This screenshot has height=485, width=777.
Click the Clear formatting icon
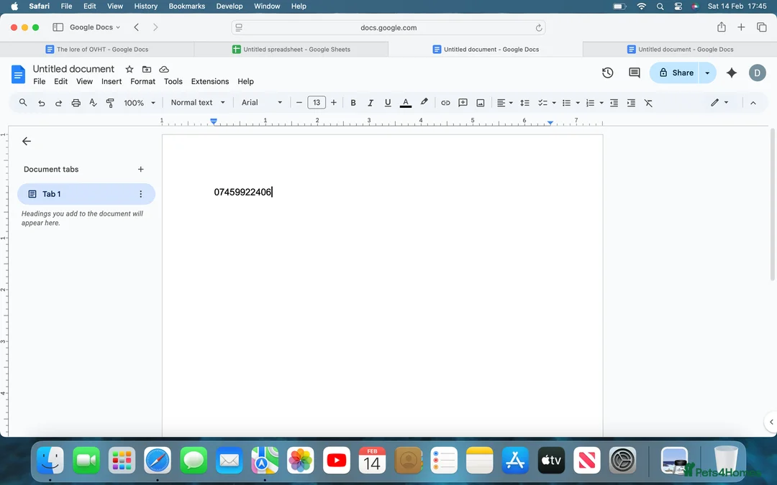click(648, 103)
